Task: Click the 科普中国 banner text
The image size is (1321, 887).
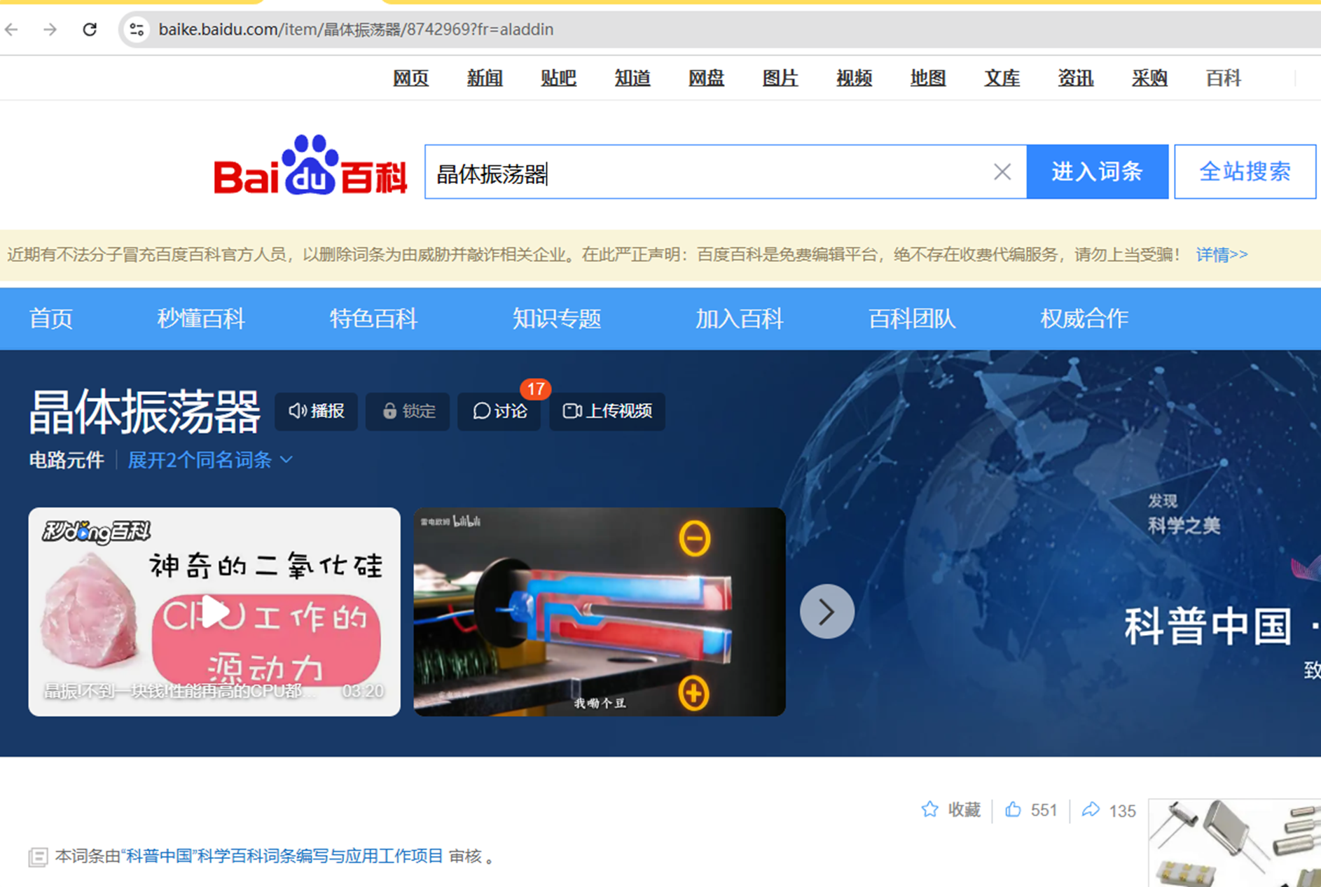Action: [1208, 626]
